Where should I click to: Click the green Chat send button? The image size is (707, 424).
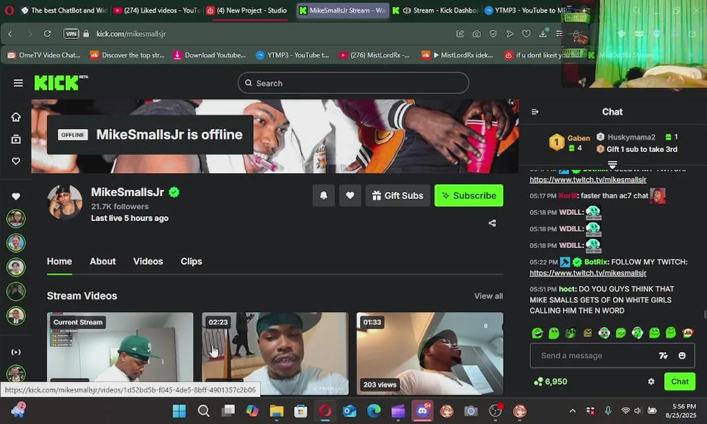pyautogui.click(x=679, y=382)
